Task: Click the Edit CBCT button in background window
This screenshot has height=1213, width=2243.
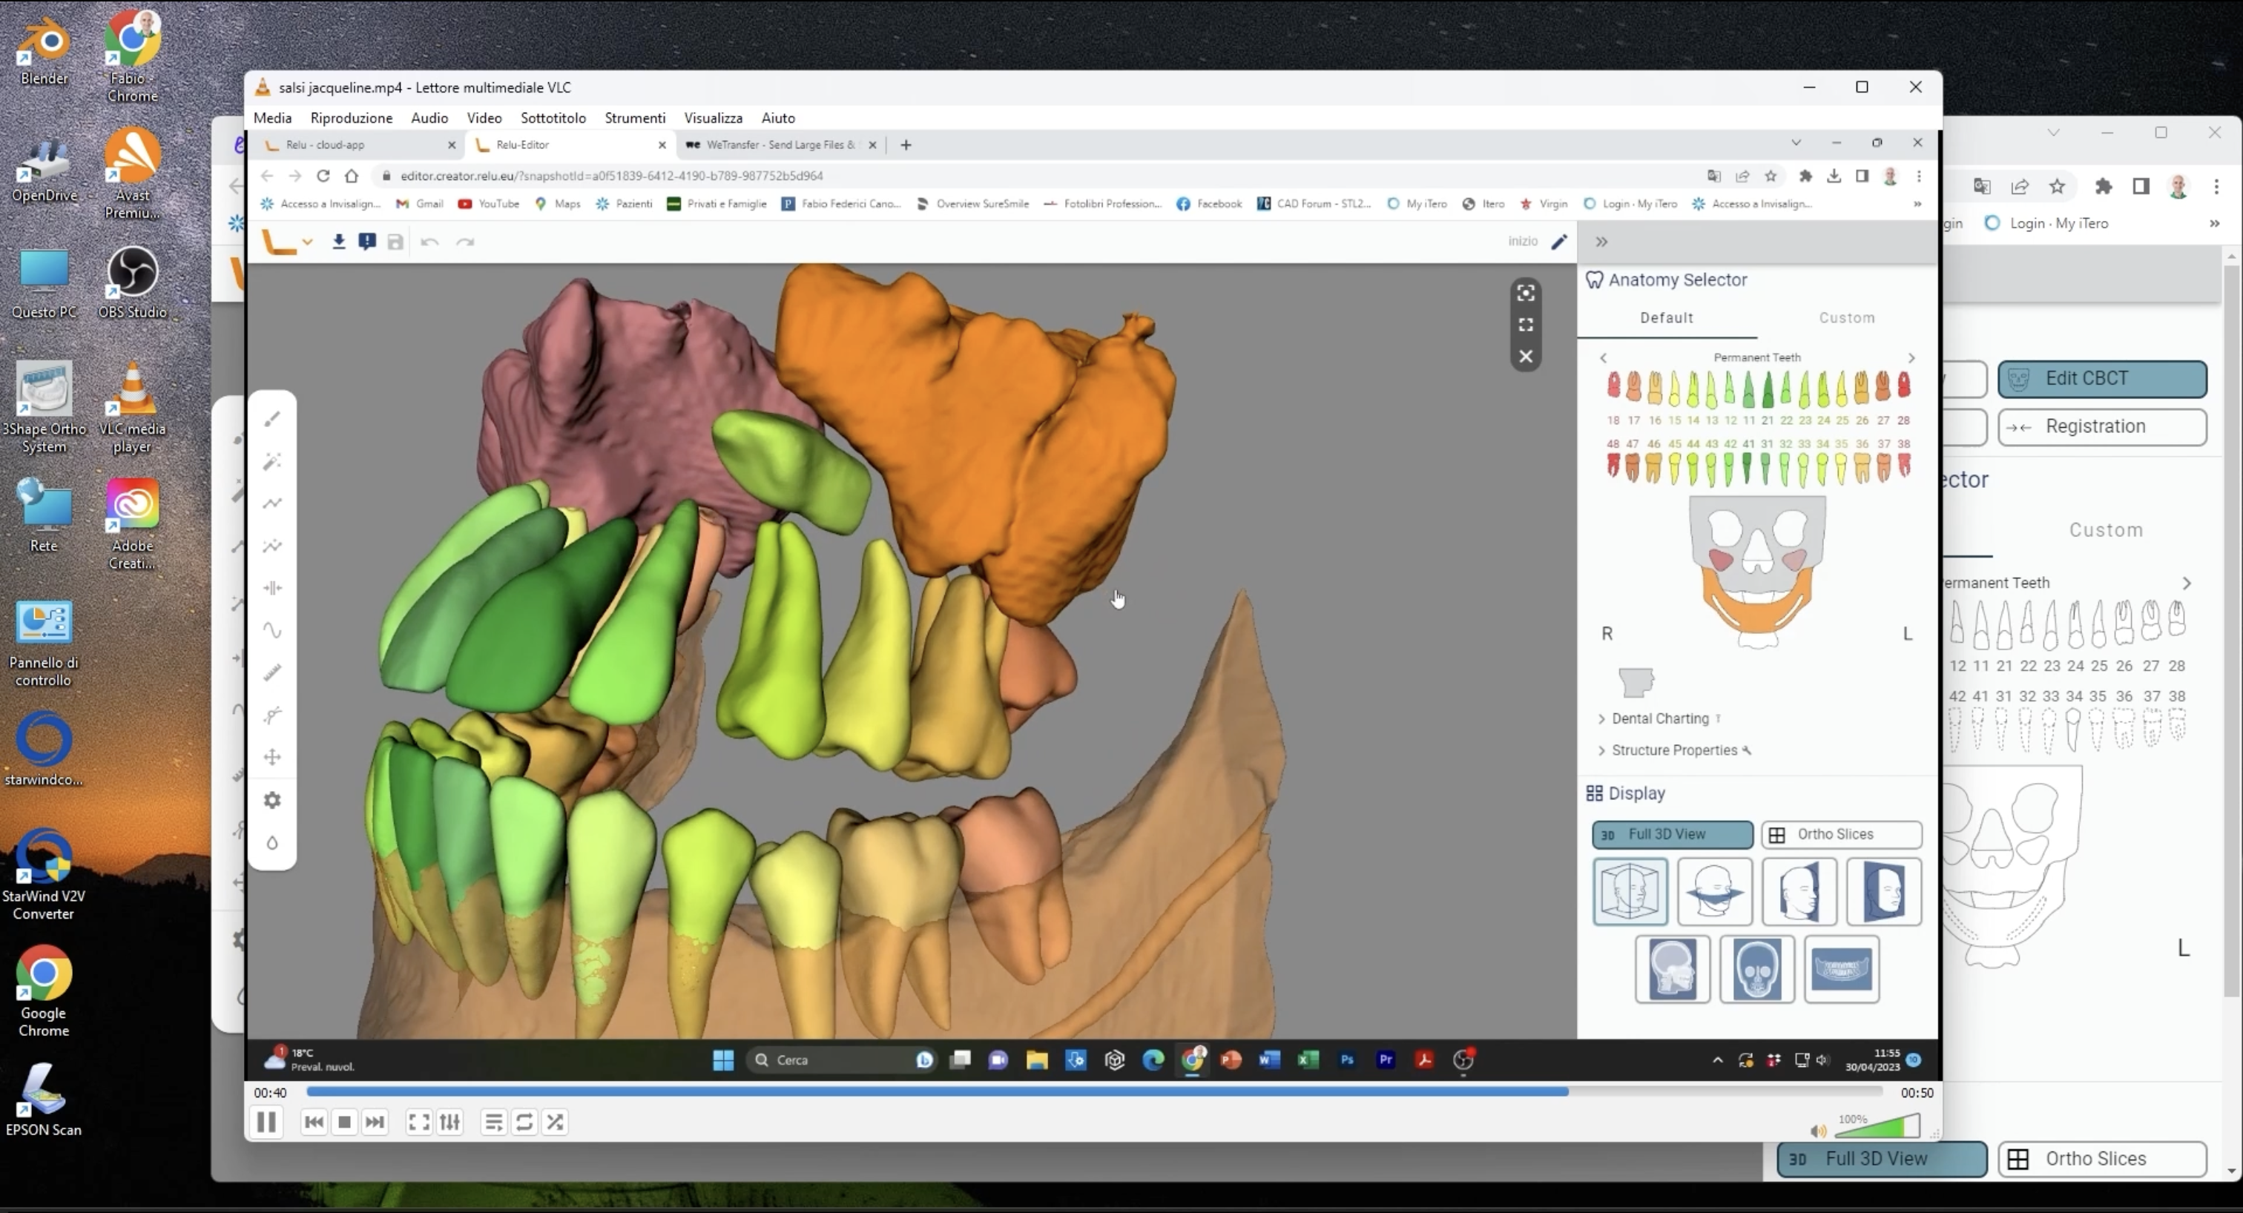Action: (2102, 379)
